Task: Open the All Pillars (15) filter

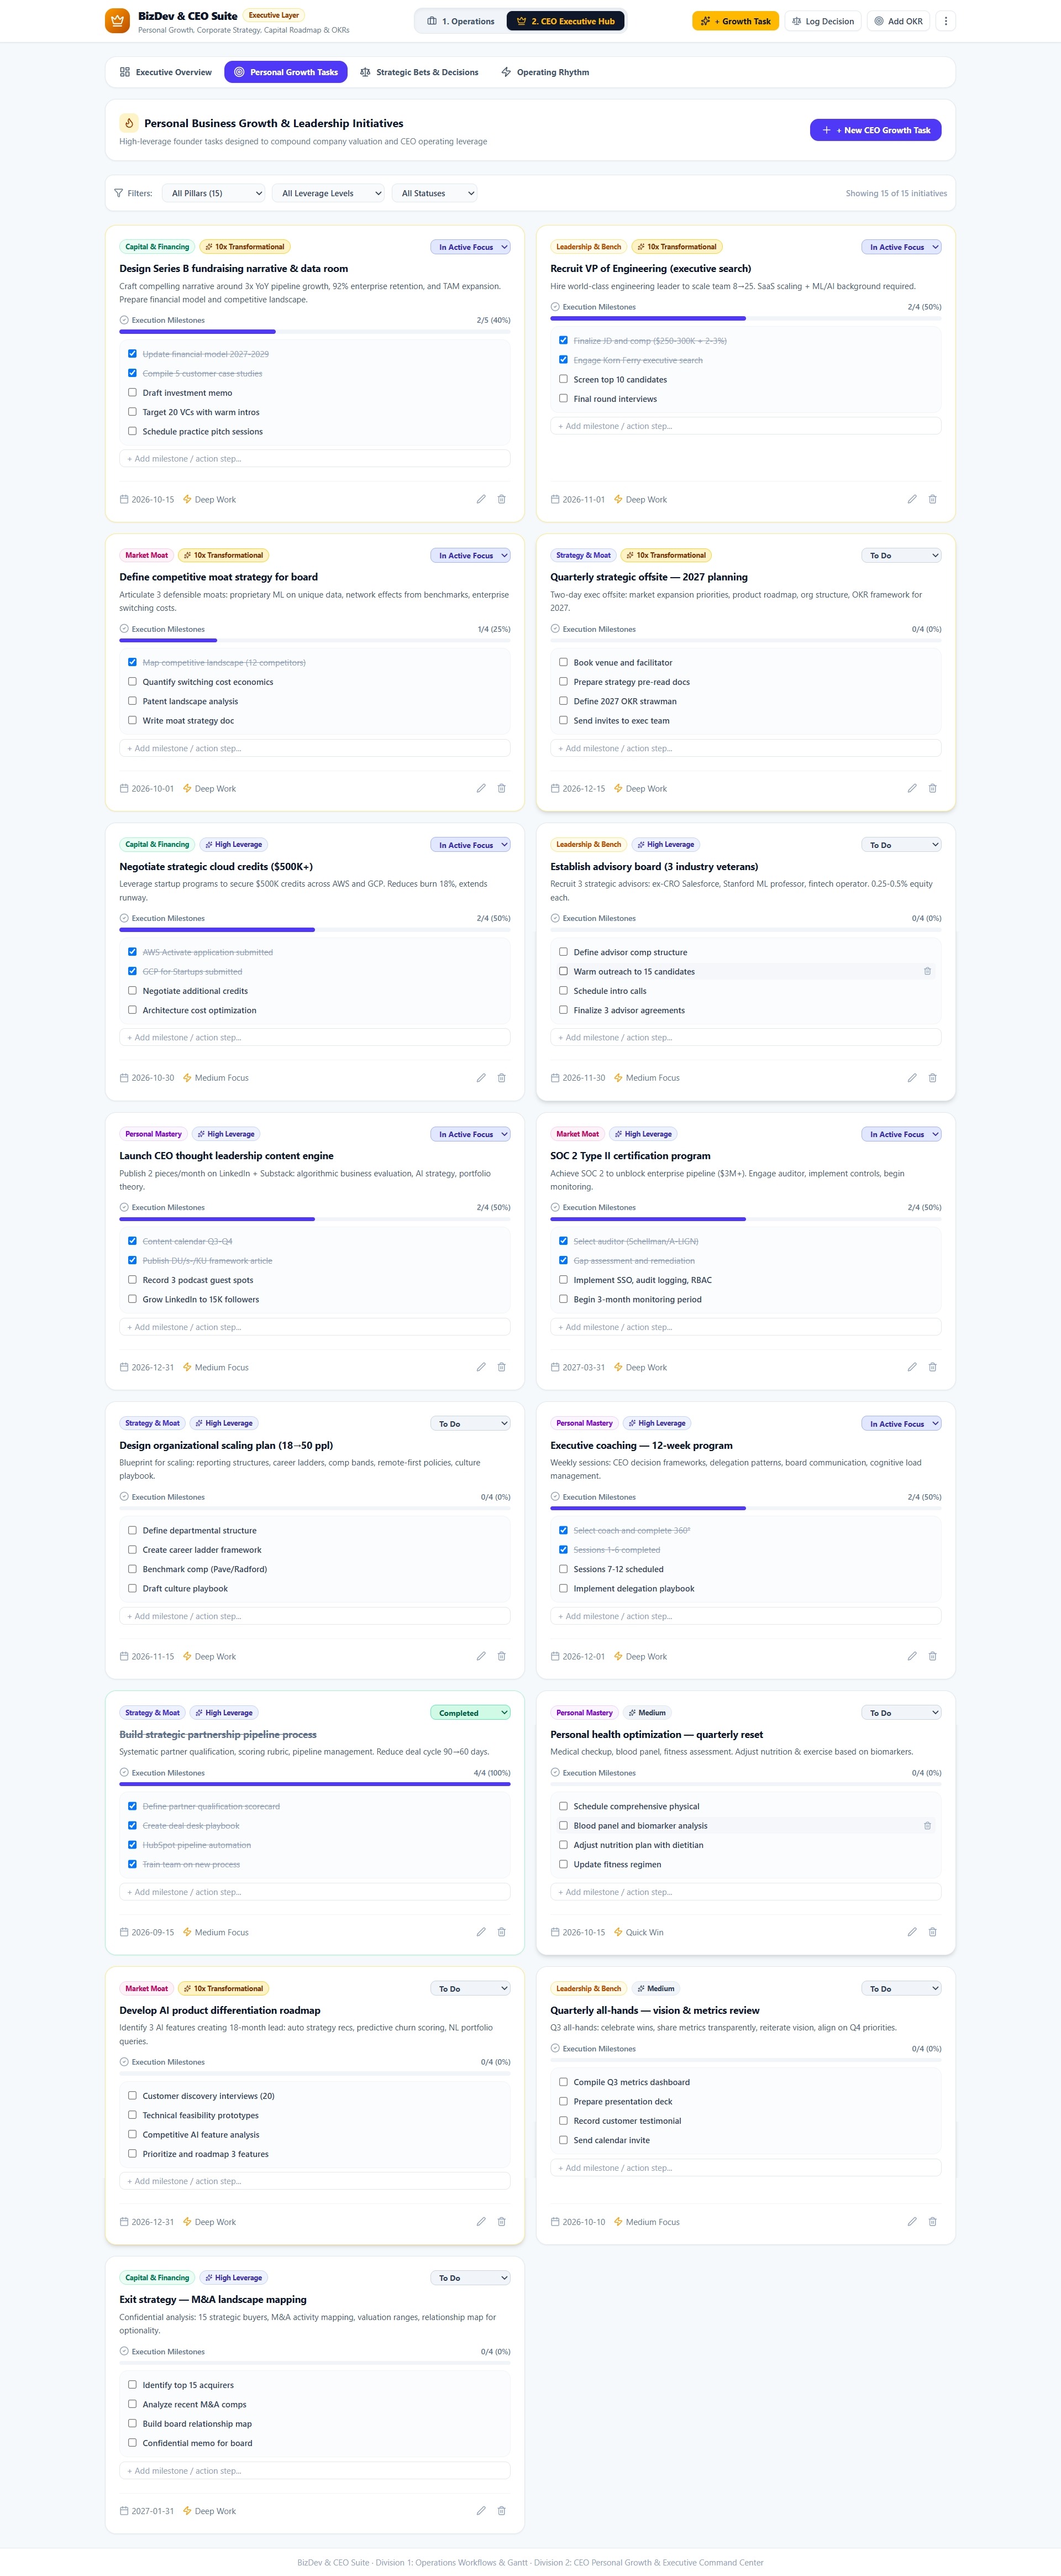Action: pos(213,193)
